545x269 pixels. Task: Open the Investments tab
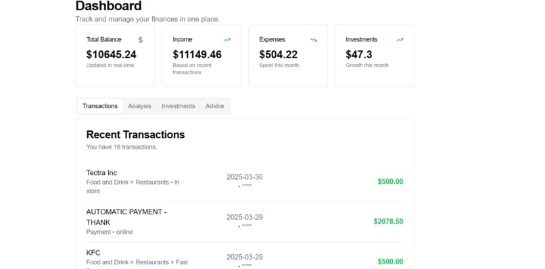(179, 106)
